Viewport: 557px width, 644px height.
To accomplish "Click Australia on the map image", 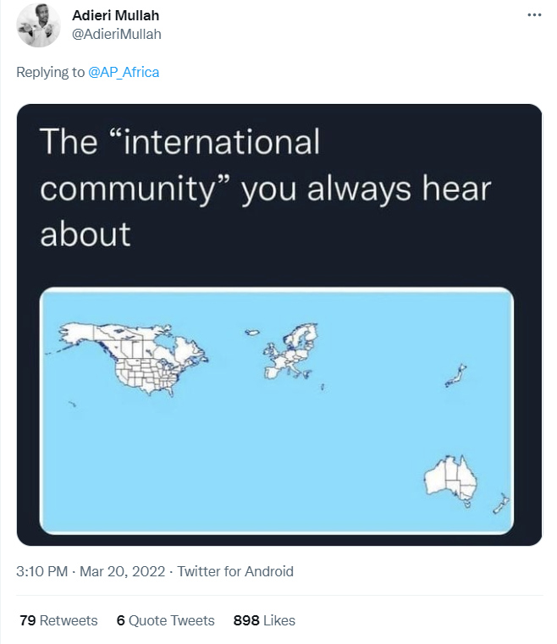I will (x=450, y=479).
